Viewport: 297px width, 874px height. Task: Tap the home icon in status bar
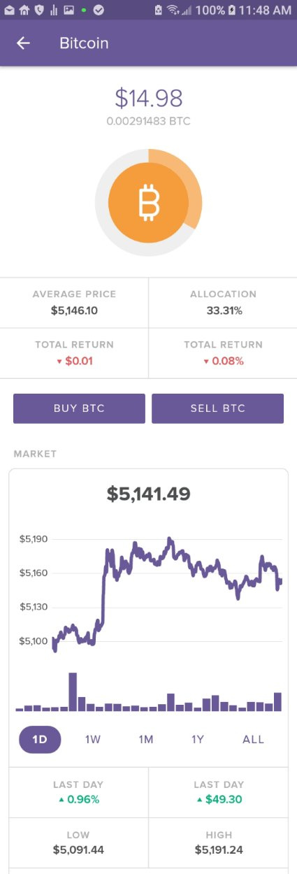click(x=24, y=10)
